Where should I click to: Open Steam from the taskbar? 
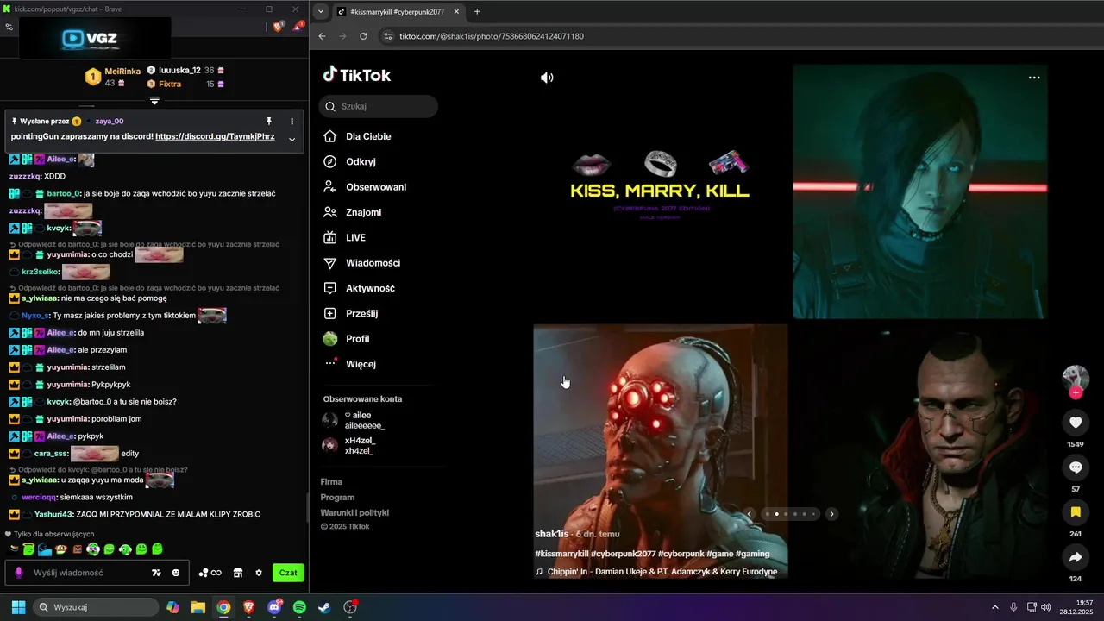[323, 607]
